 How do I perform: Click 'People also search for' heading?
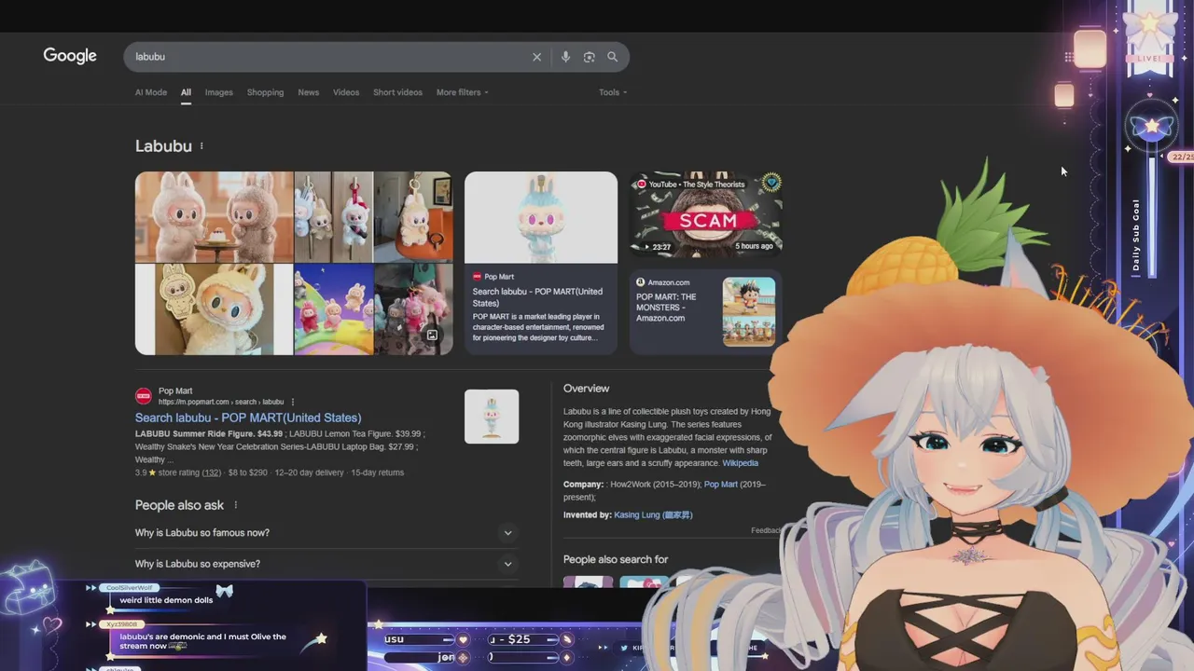616,559
